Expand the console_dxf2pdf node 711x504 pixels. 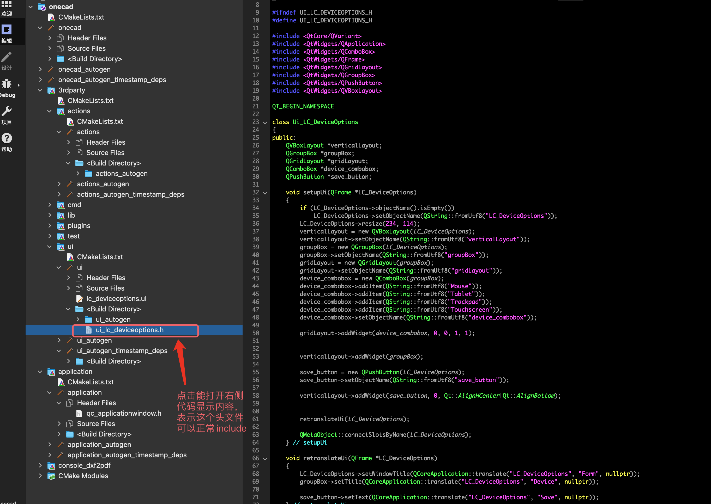click(40, 465)
